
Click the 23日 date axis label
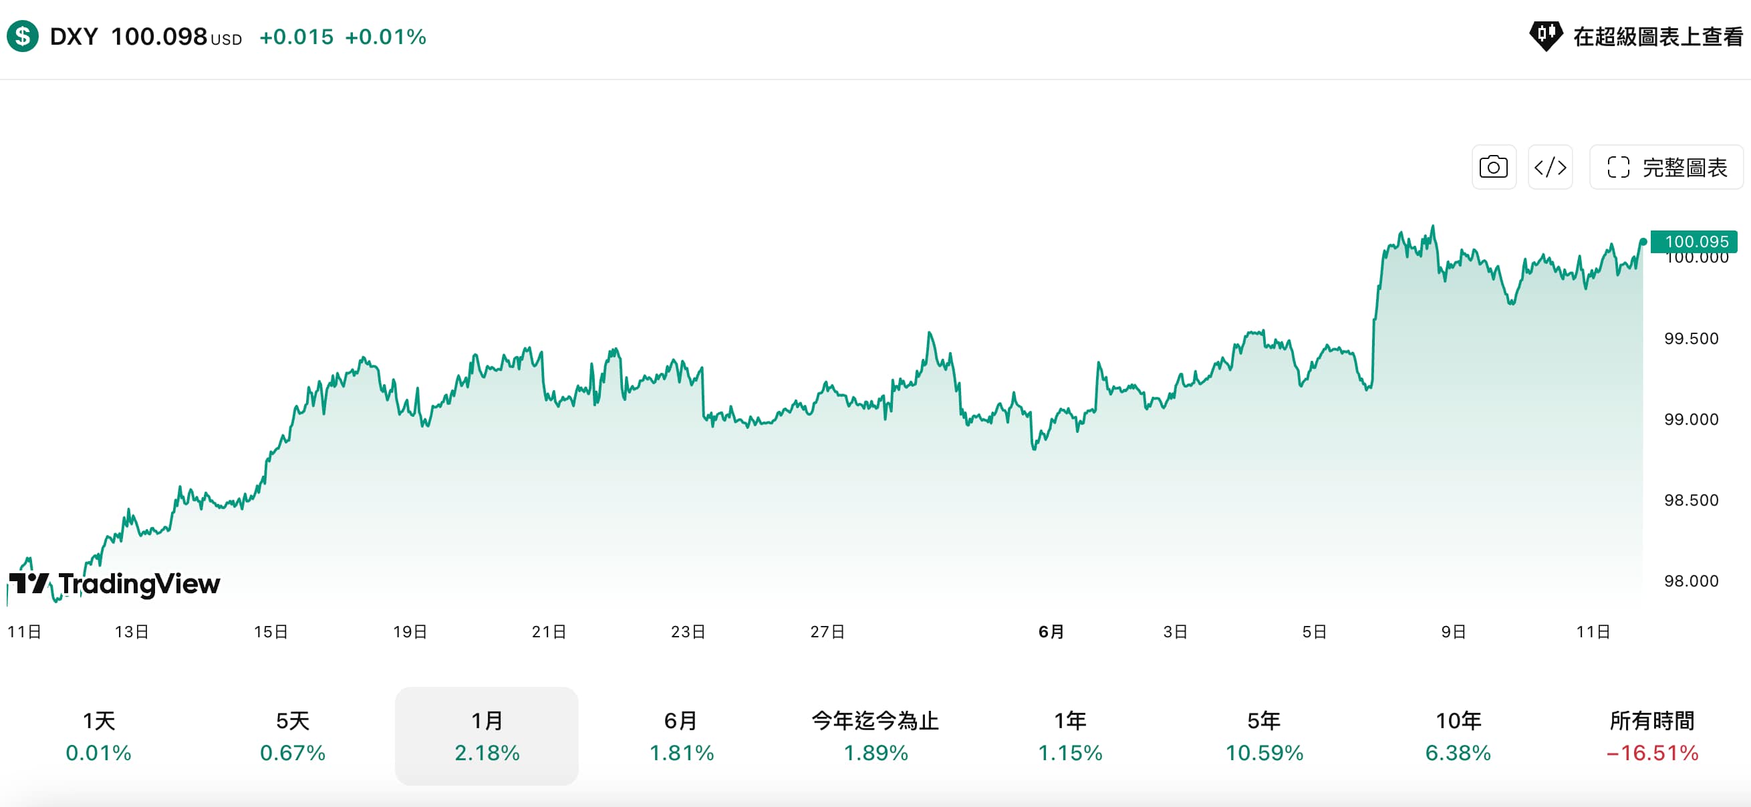[688, 632]
